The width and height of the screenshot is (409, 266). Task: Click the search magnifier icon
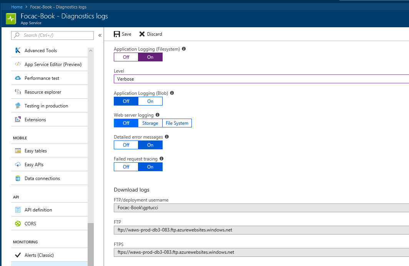click(x=17, y=35)
